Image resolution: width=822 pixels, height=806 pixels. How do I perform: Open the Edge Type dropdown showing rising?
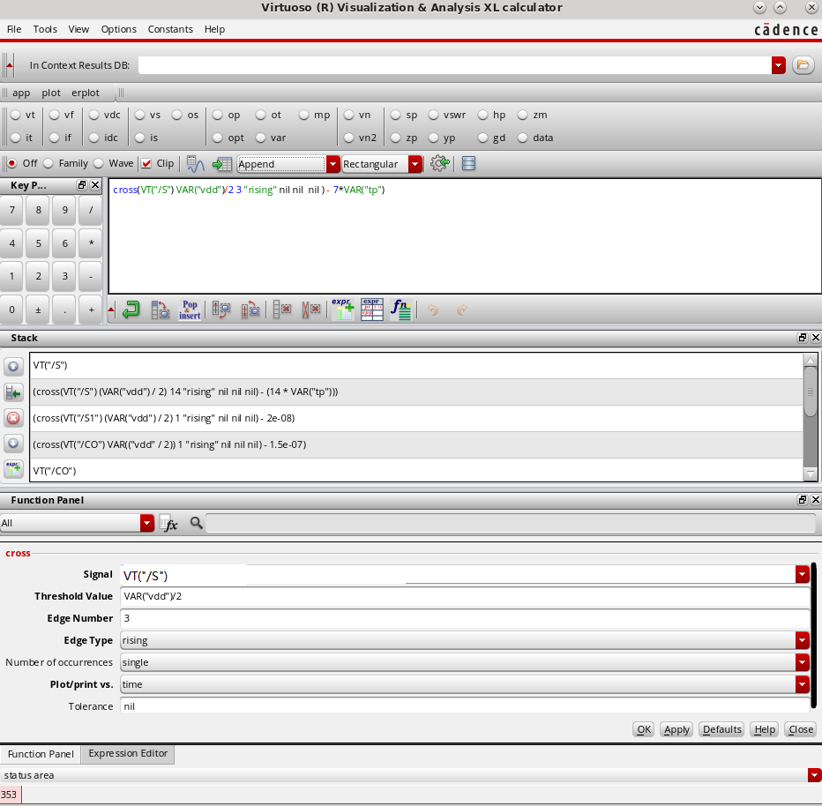coord(802,640)
